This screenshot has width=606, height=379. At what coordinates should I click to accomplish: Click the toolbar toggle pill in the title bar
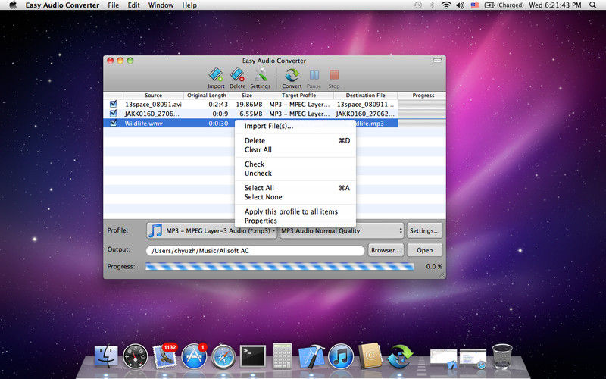[437, 61]
